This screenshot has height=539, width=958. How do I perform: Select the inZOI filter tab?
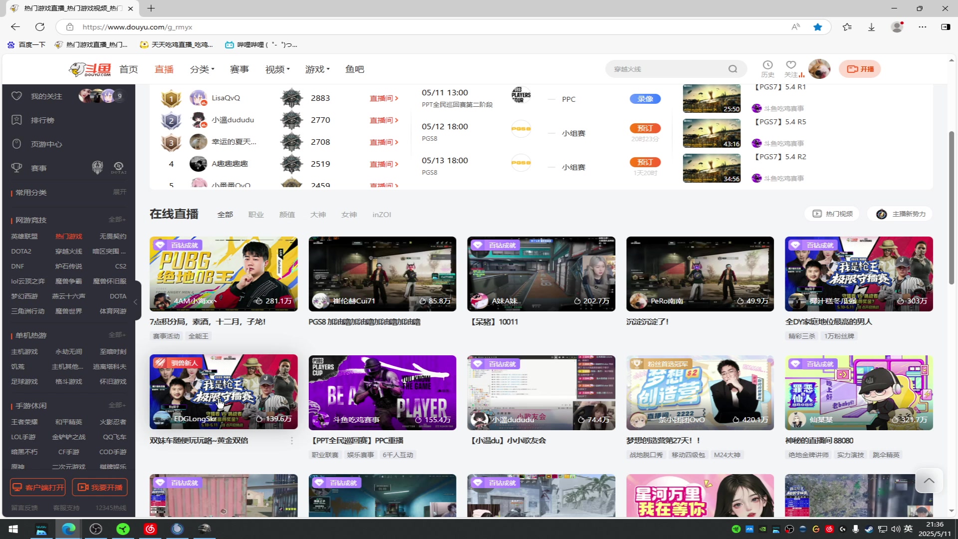(x=382, y=215)
